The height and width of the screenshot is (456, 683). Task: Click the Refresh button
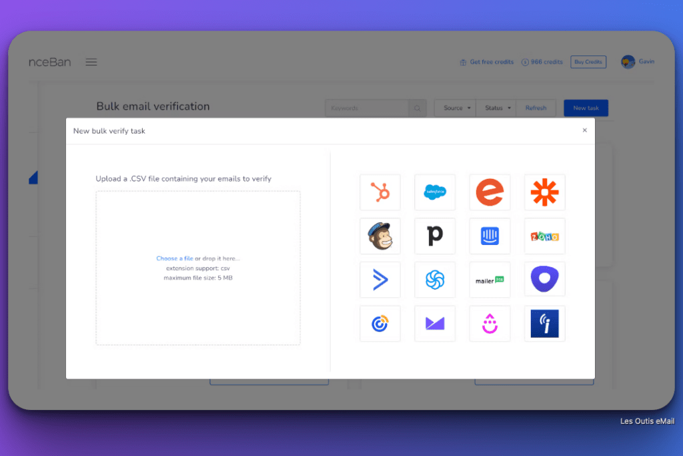536,108
